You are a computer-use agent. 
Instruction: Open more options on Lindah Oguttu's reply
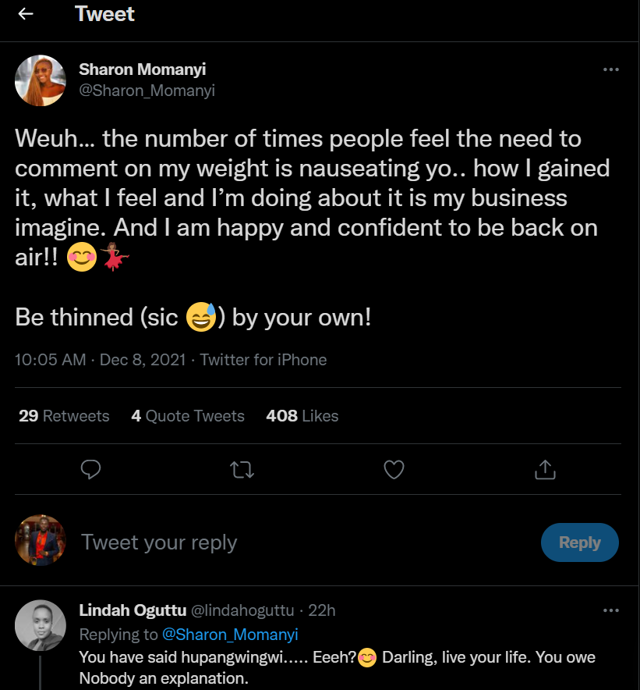[611, 610]
